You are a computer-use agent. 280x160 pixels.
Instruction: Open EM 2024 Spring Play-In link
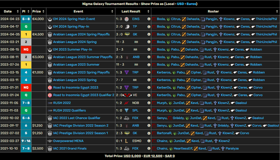71,26
